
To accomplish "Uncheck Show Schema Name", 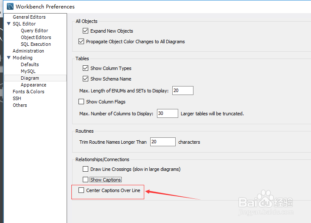I will pos(85,79).
